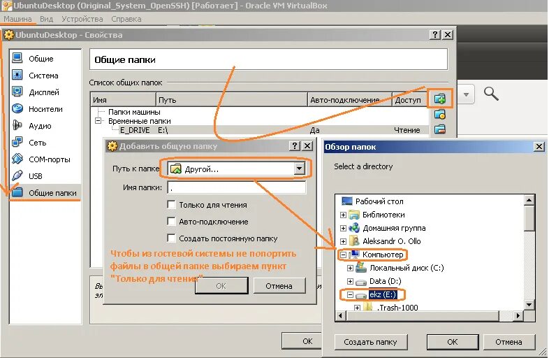Open the Устройства menu
Image resolution: width=549 pixels, height=358 pixels.
tap(82, 19)
